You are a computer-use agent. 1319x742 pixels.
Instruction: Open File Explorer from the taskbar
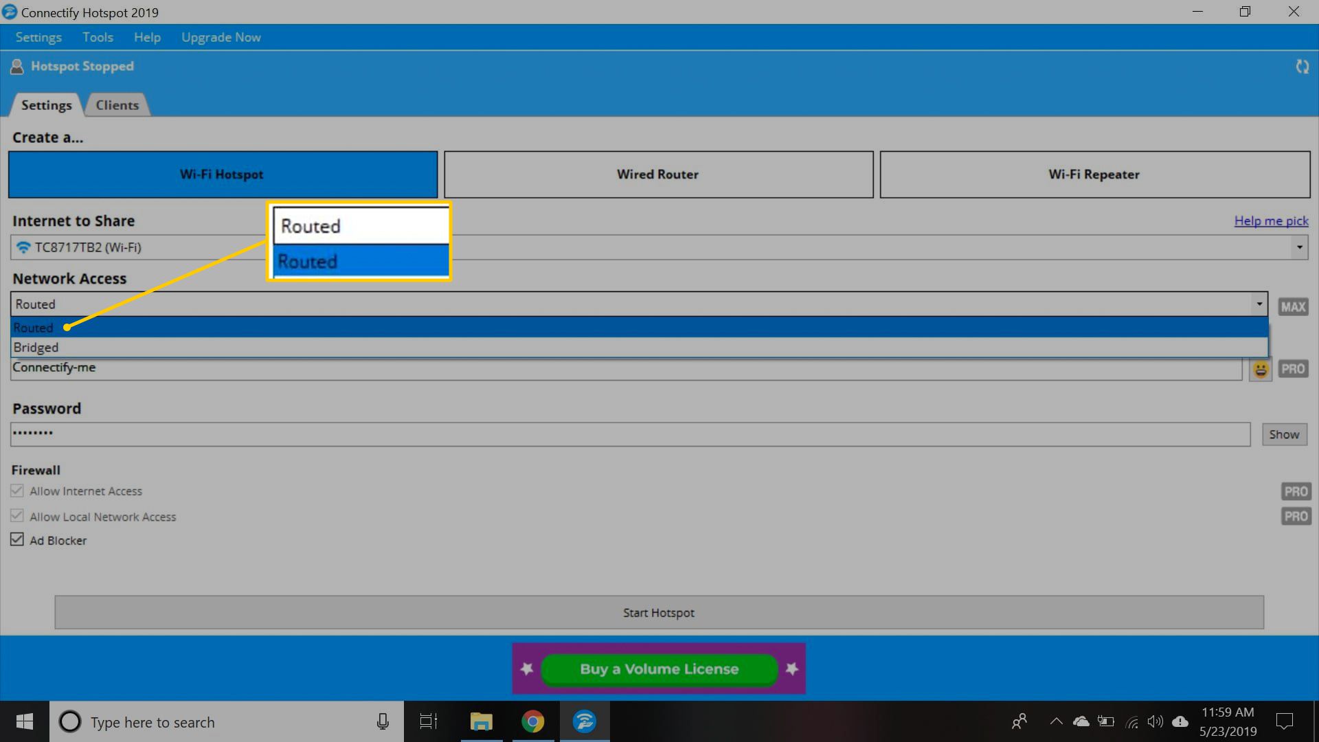point(481,721)
